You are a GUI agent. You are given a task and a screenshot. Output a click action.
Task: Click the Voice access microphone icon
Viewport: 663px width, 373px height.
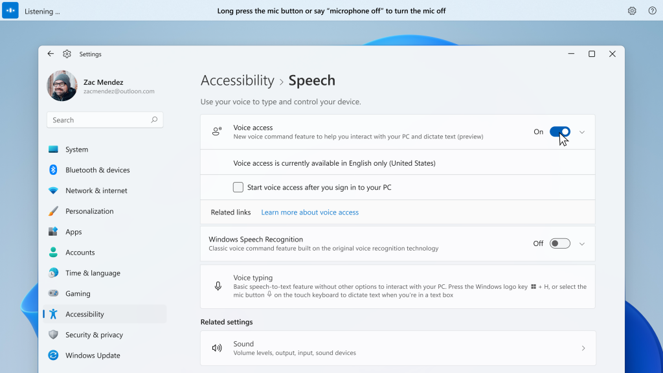(216, 131)
